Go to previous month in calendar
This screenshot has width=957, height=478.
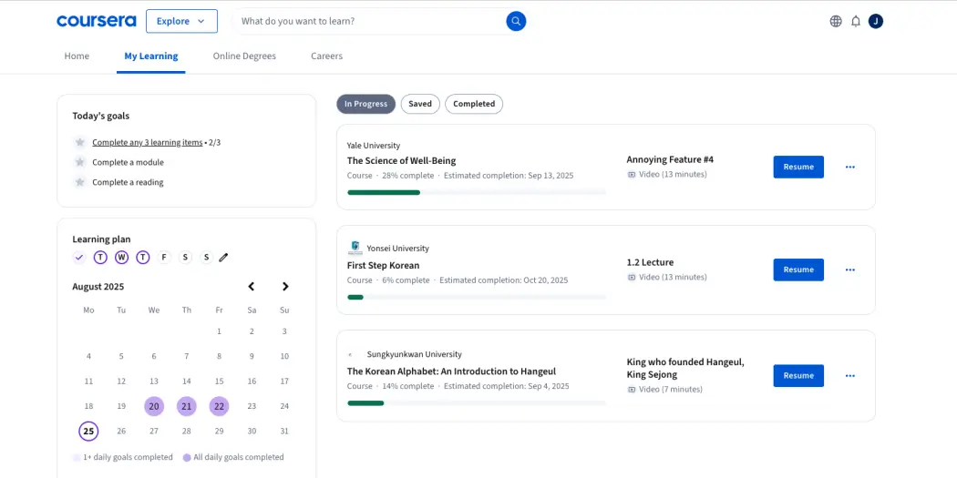(x=252, y=287)
